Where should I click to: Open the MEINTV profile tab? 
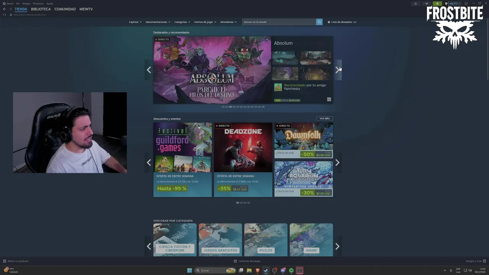pos(86,9)
